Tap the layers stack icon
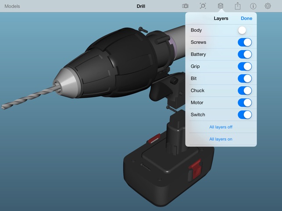The height and width of the screenshot is (211, 282). click(x=221, y=6)
